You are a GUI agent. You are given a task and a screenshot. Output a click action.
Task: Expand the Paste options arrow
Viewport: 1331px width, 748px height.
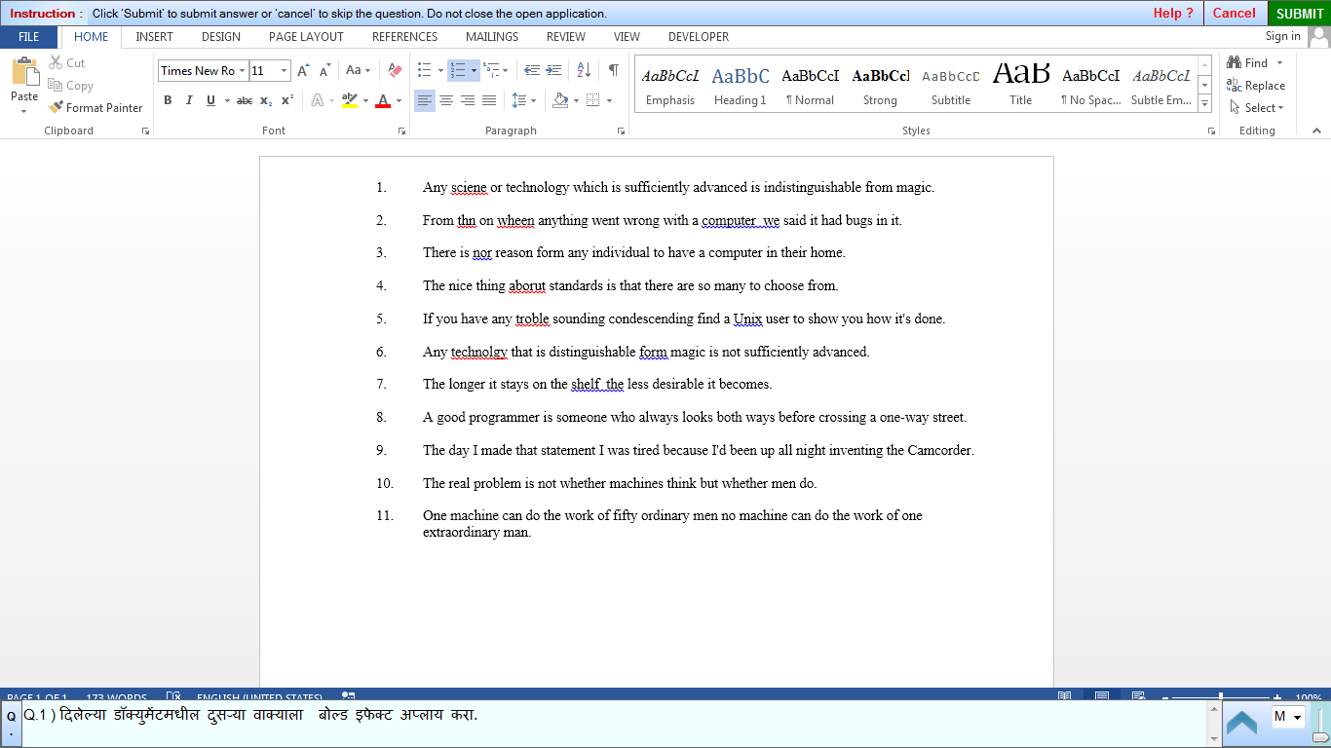pyautogui.click(x=24, y=111)
